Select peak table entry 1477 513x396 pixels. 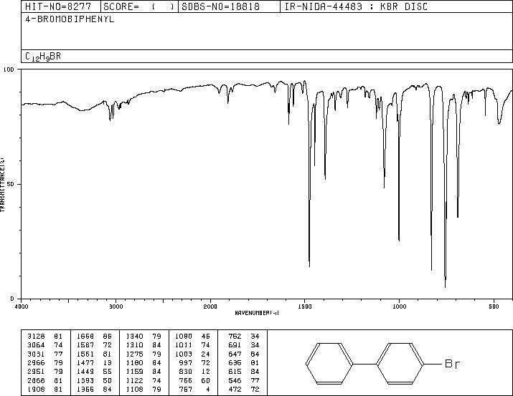85,362
